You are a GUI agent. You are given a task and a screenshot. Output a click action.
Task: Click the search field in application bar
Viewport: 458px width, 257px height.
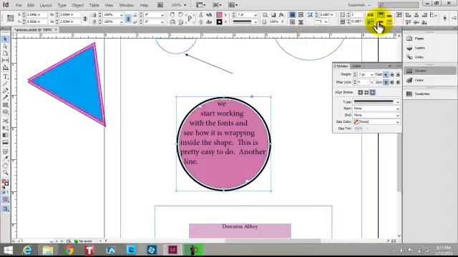399,5
